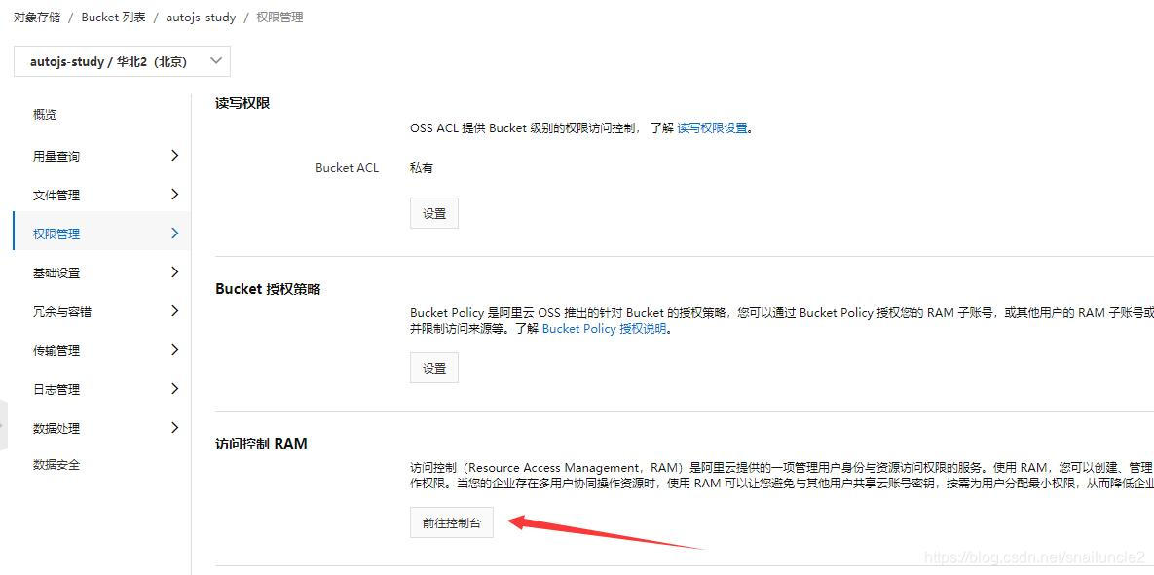Click 前往控制台 button
This screenshot has height=575, width=1154.
coord(452,522)
